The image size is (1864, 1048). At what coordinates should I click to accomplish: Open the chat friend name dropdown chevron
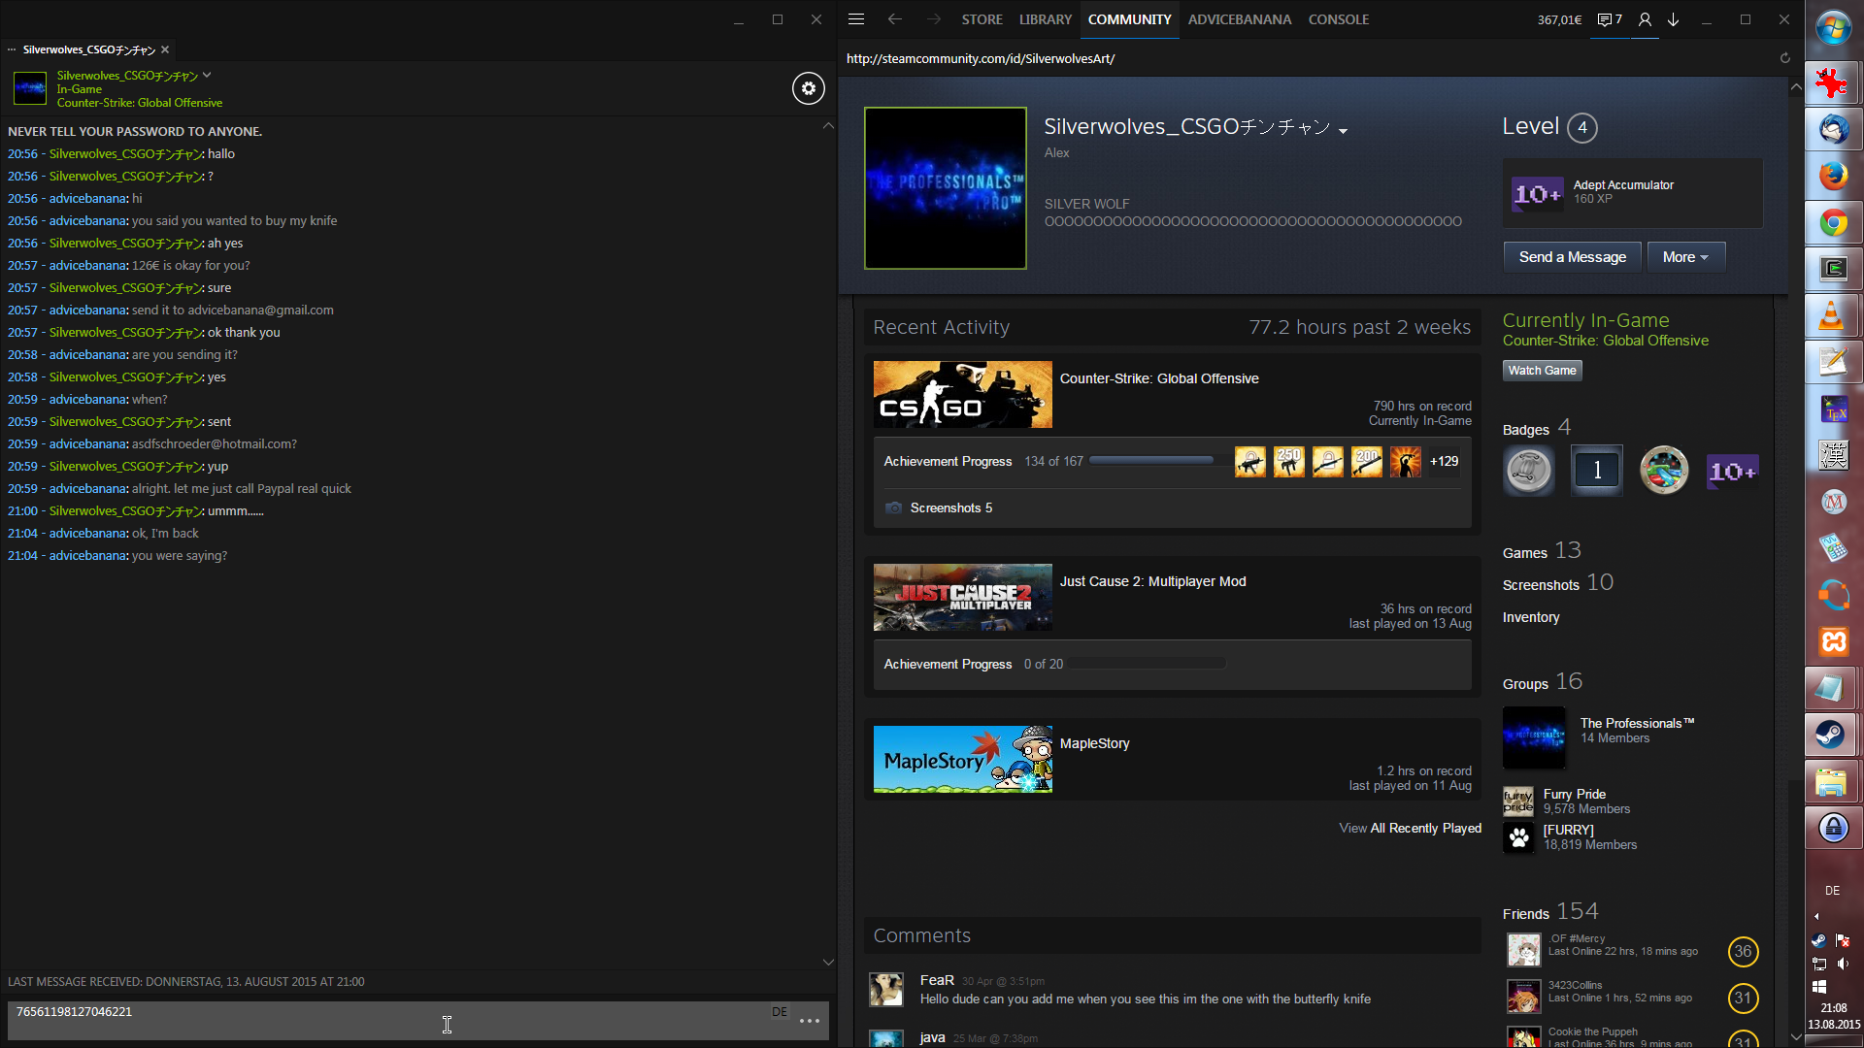207,75
